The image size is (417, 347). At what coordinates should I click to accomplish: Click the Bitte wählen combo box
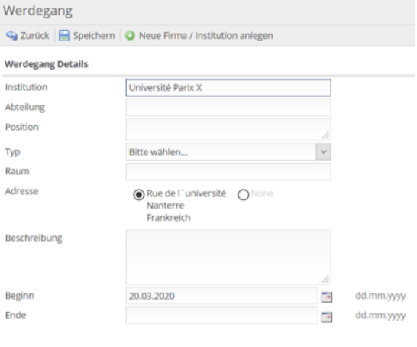[x=228, y=151]
